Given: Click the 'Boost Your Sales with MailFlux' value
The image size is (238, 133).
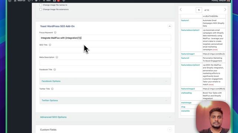Looking at the screenshot, I should tap(212, 96).
